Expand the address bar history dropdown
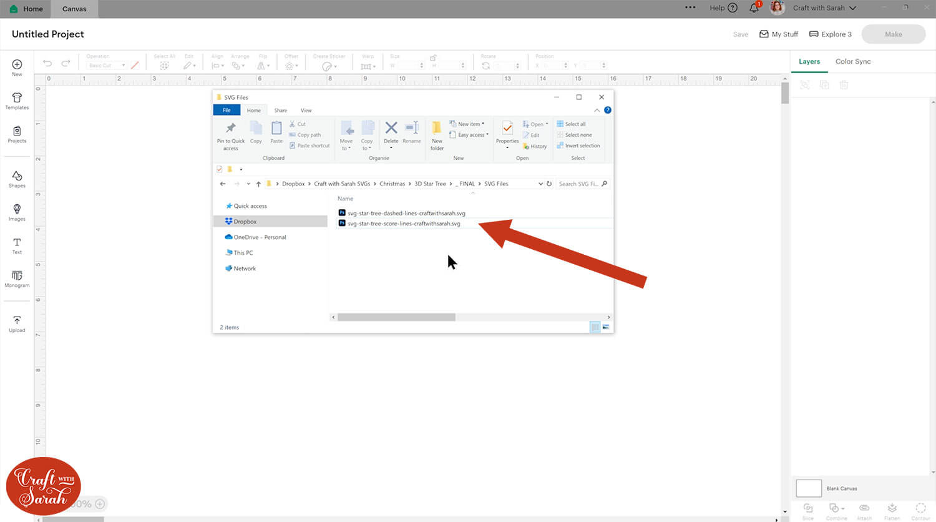The height and width of the screenshot is (522, 936). [540, 184]
